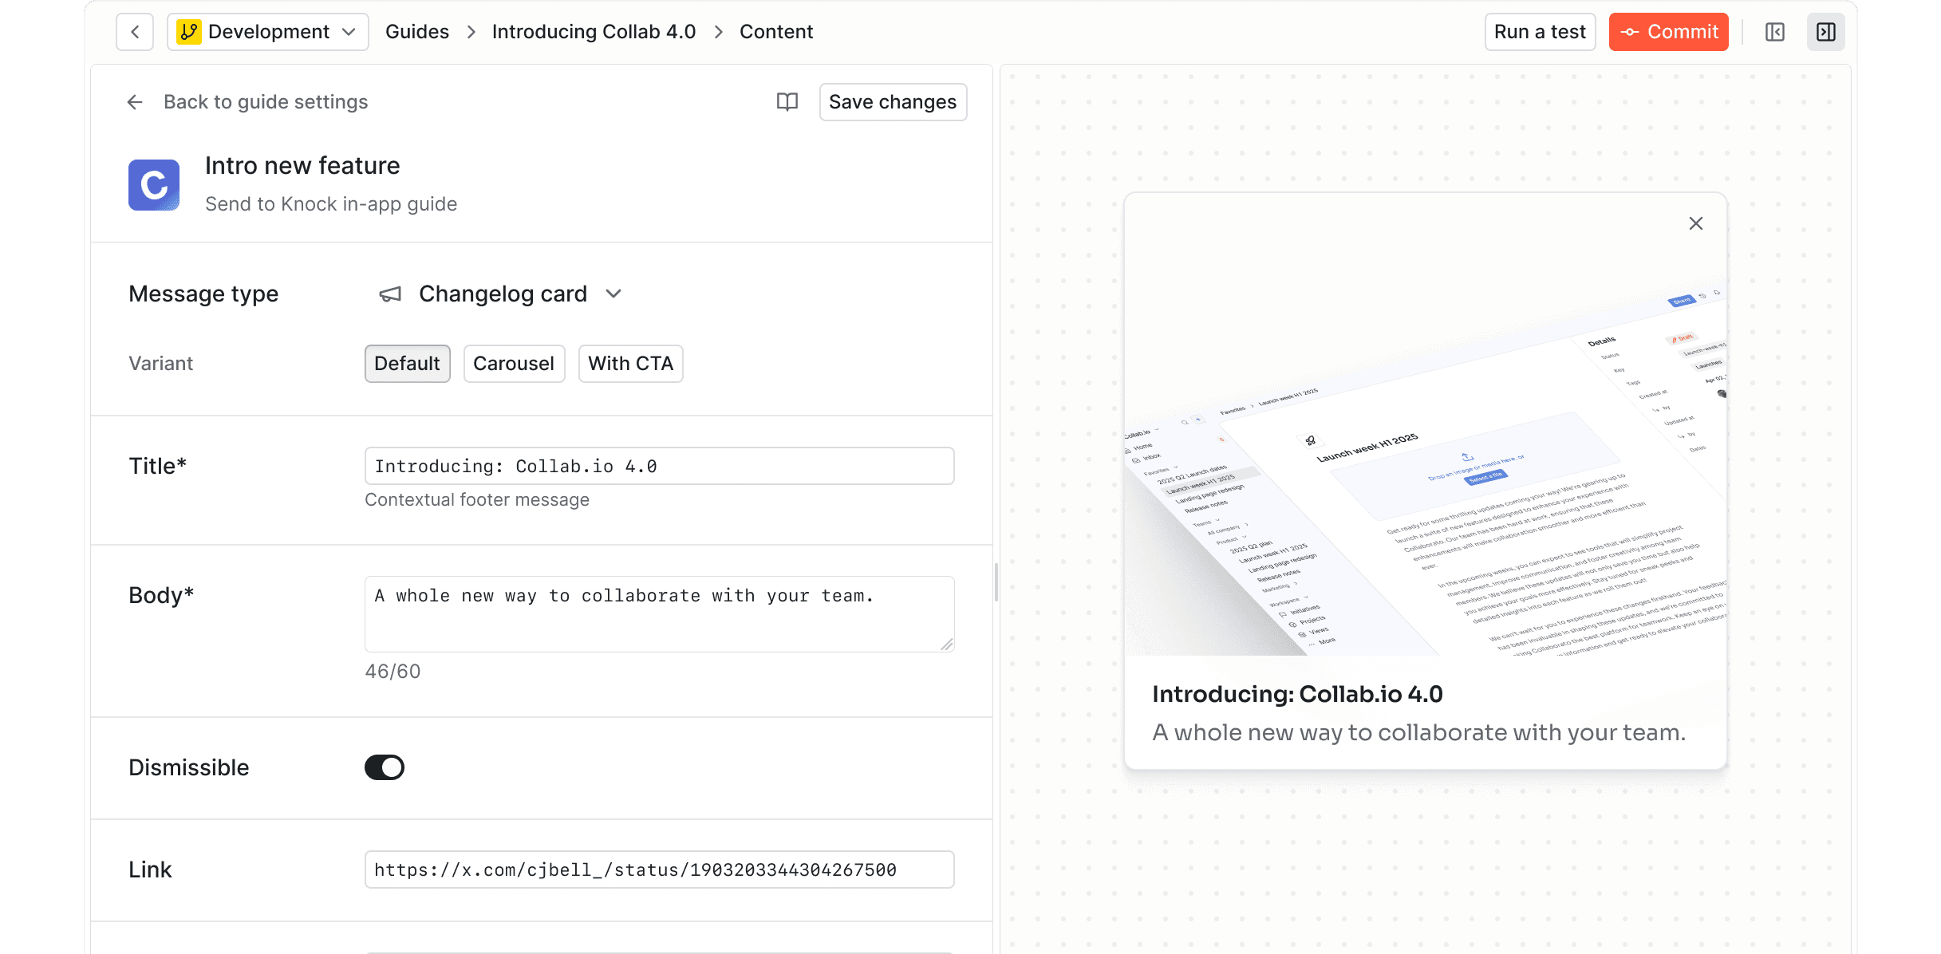The height and width of the screenshot is (954, 1941).
Task: Select the Content breadcrumb item
Action: point(776,32)
